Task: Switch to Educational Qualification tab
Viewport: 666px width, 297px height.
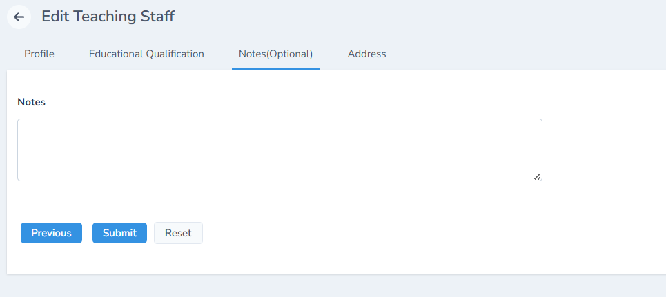Action: (x=146, y=54)
